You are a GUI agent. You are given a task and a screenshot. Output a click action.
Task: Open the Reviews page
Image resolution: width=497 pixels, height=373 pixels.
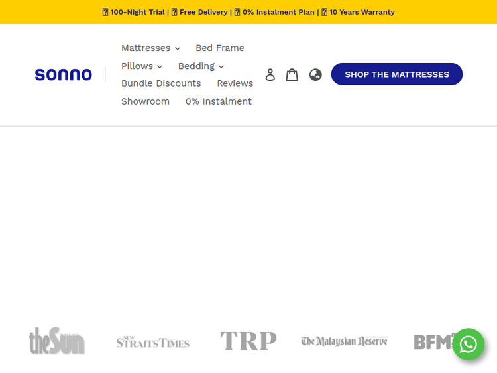[x=235, y=83]
